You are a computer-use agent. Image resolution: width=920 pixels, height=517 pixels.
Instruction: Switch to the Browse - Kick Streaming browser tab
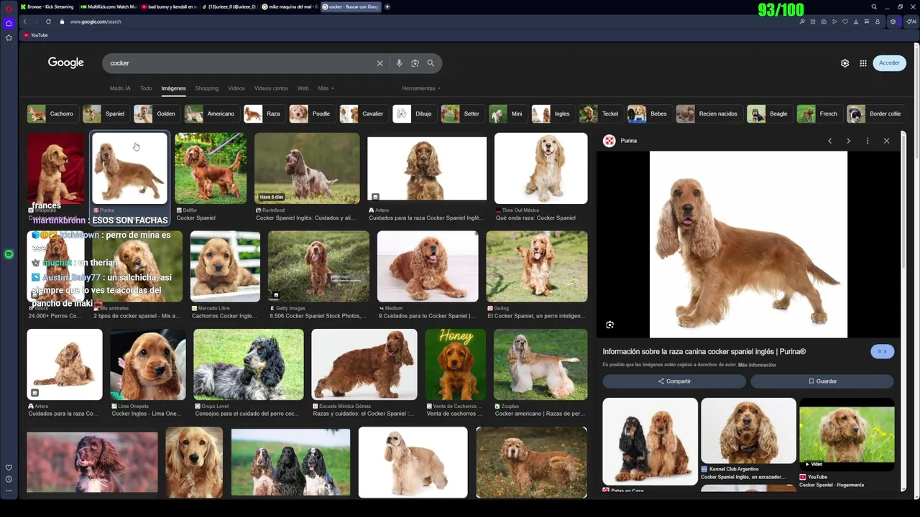47,6
